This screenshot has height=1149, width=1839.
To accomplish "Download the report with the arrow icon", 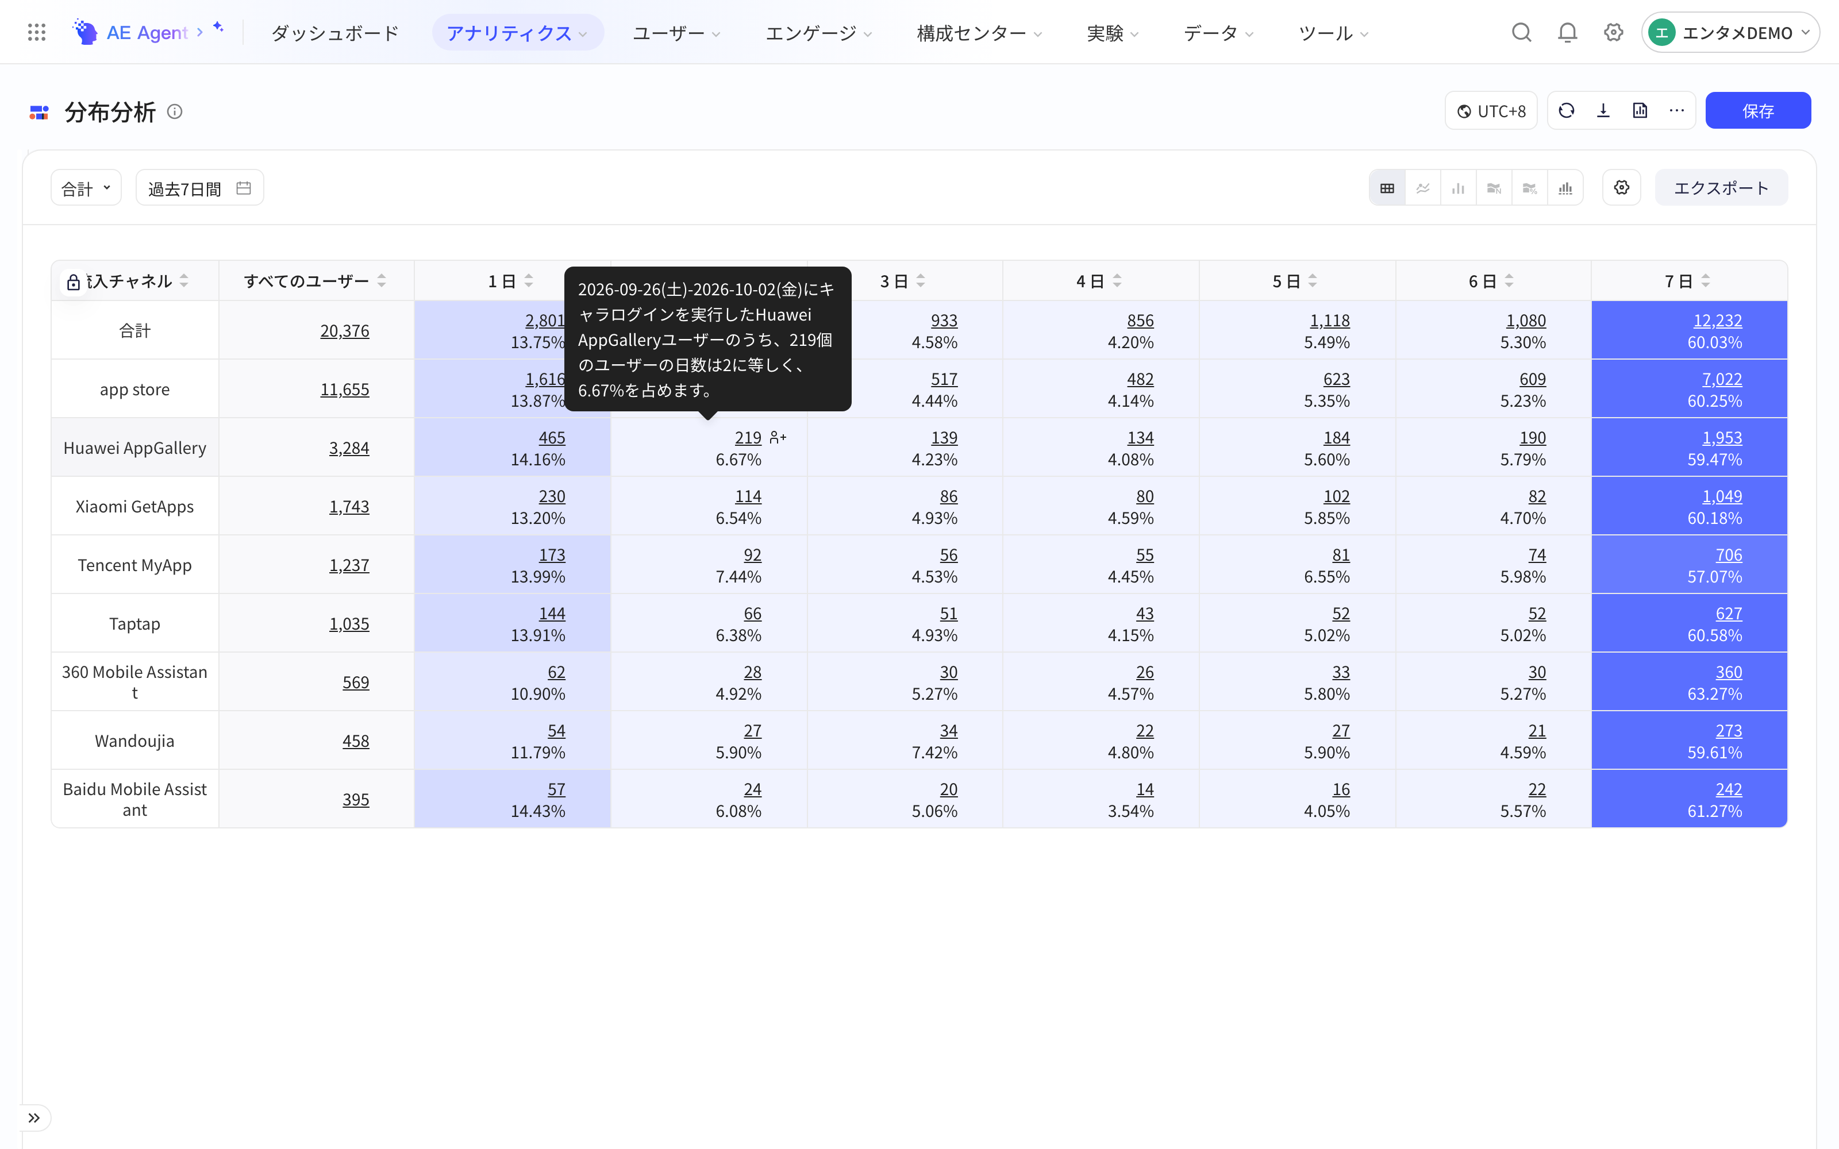I will pos(1603,111).
